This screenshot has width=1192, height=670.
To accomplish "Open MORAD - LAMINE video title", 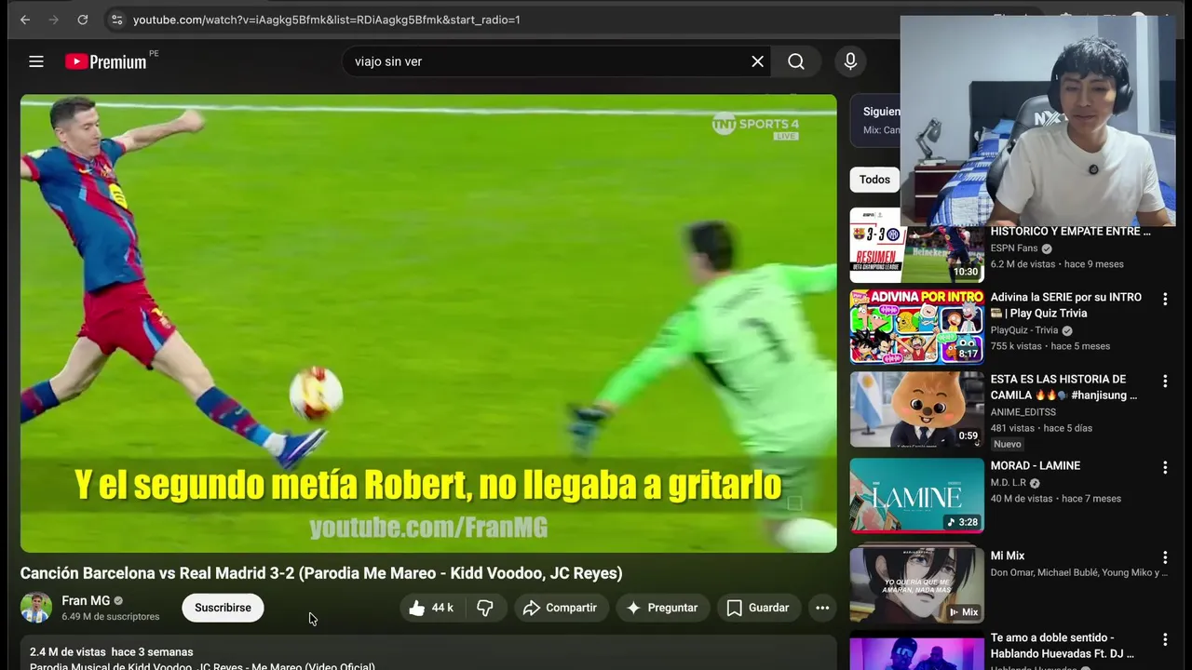I will coord(1036,465).
